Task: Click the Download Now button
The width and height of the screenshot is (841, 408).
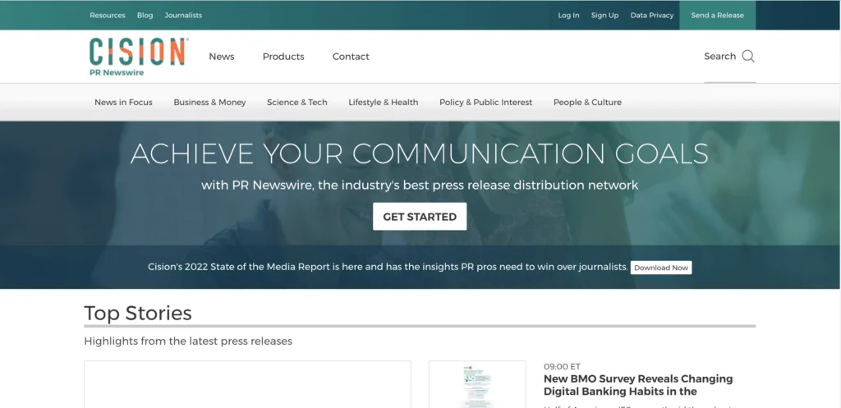Action: pos(661,268)
